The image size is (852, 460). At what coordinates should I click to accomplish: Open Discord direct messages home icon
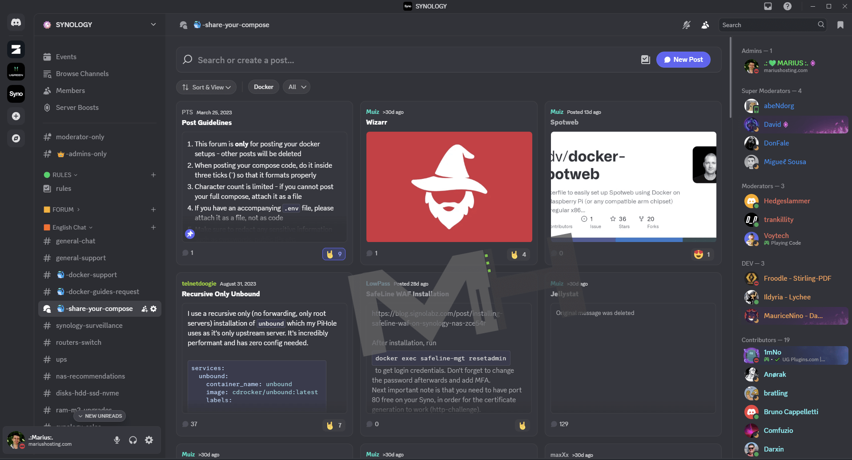[x=16, y=22]
